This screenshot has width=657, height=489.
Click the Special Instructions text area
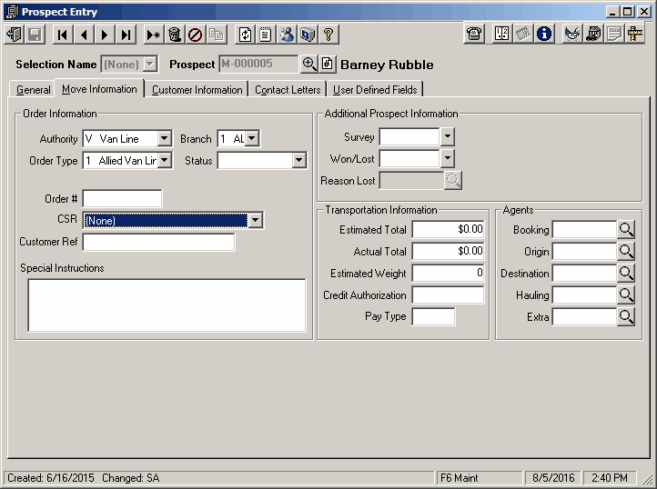167,305
